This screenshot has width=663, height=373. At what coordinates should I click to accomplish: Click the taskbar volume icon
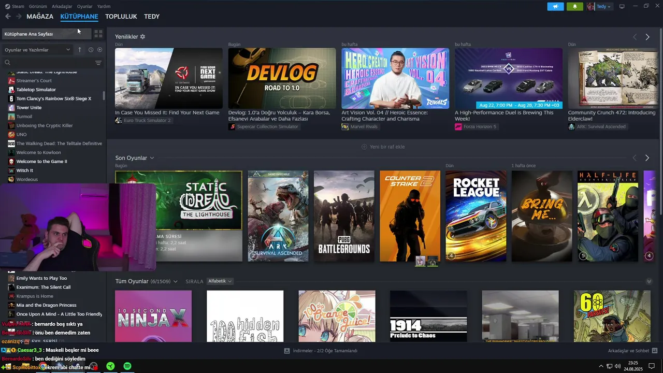tap(618, 366)
